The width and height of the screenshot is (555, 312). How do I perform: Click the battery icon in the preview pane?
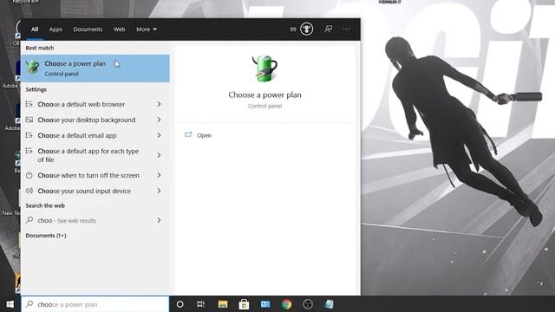[264, 68]
